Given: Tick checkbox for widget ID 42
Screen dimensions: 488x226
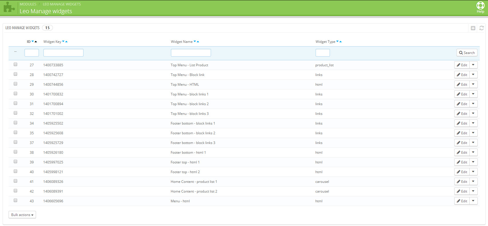Looking at the screenshot, I should click(x=15, y=191).
